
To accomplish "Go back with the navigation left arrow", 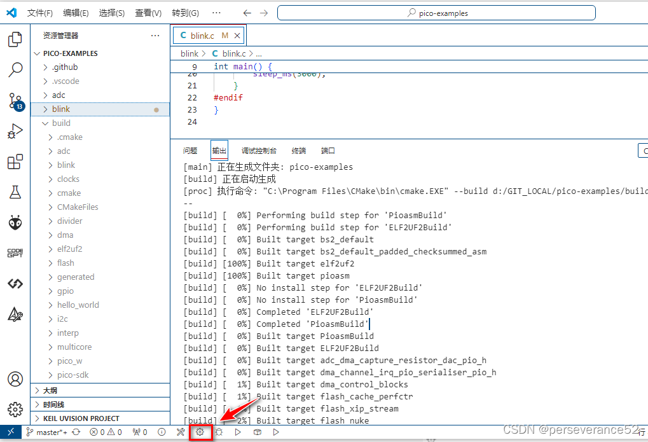I will pos(247,13).
